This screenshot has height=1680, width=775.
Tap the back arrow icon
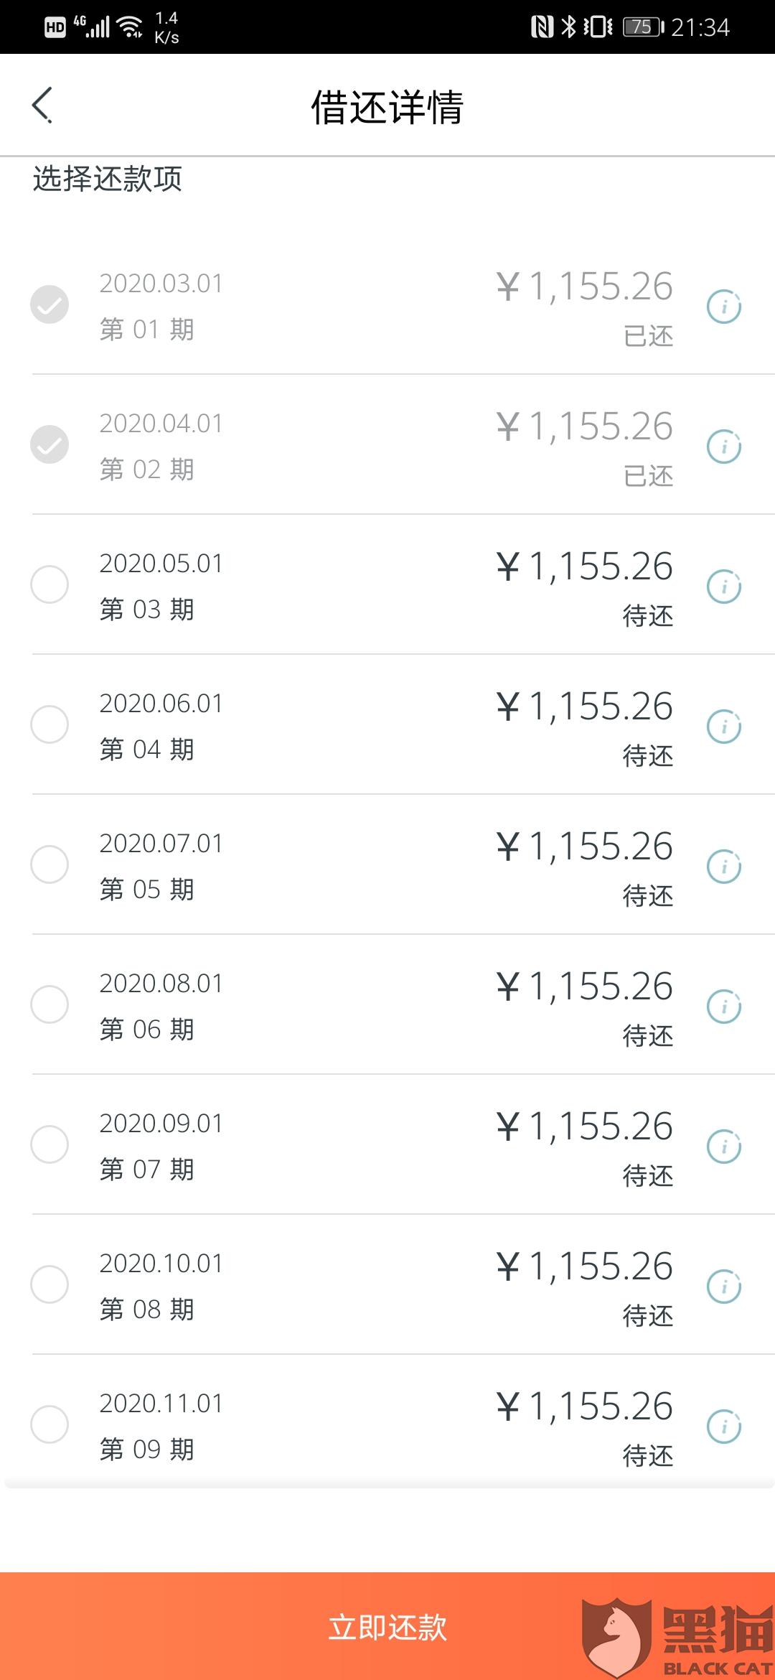[x=43, y=106]
